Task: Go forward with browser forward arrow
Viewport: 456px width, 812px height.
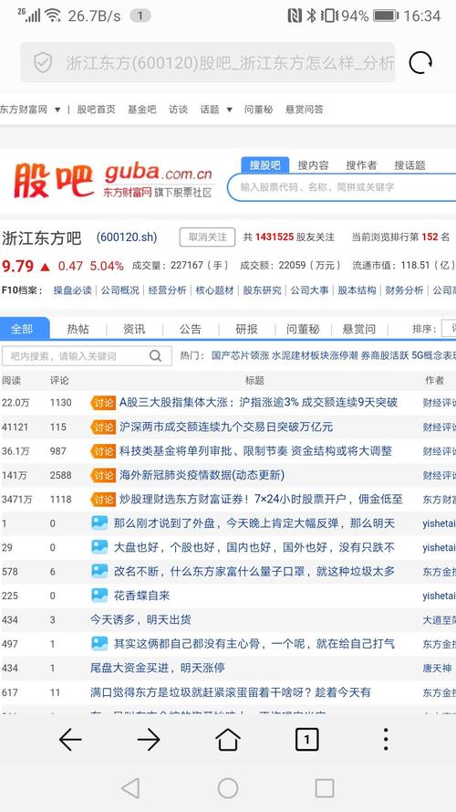Action: [149, 739]
